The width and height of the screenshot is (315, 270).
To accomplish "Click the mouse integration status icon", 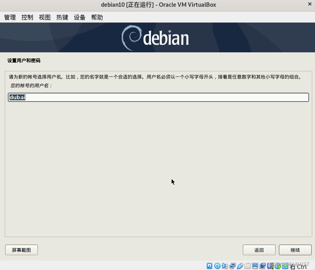I will coord(278,266).
